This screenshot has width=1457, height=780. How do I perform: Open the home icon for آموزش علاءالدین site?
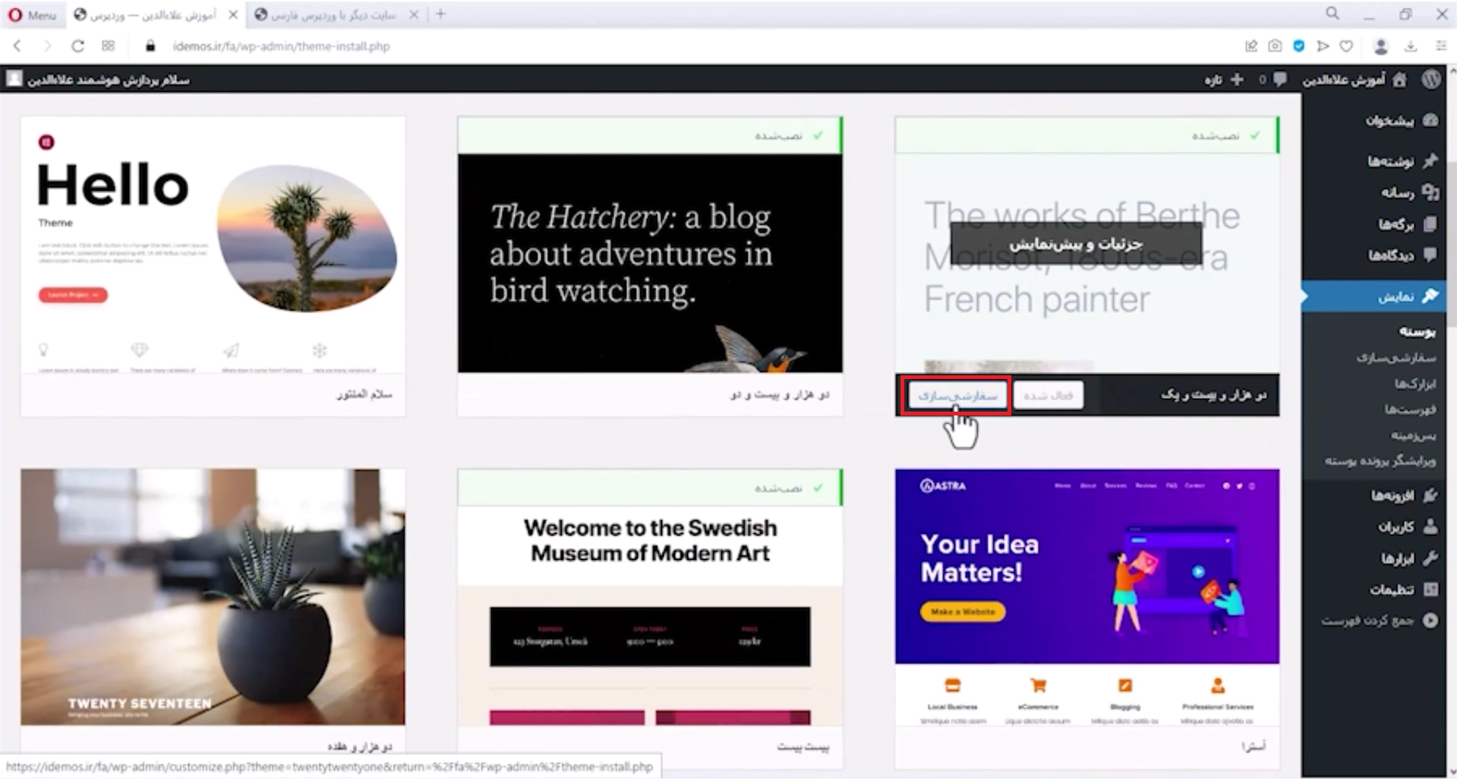(1399, 79)
